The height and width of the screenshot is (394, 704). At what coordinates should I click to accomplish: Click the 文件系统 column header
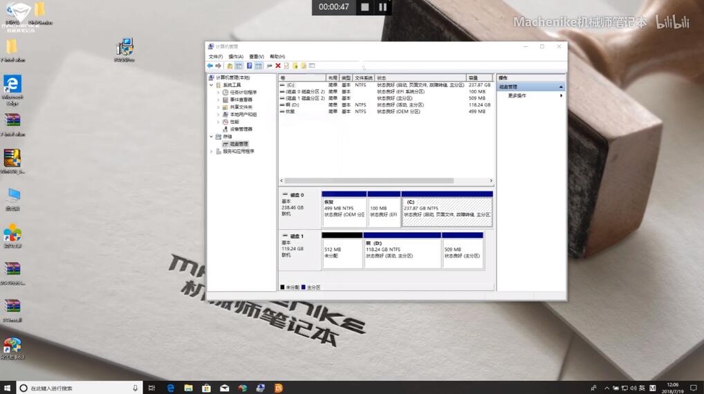point(363,78)
